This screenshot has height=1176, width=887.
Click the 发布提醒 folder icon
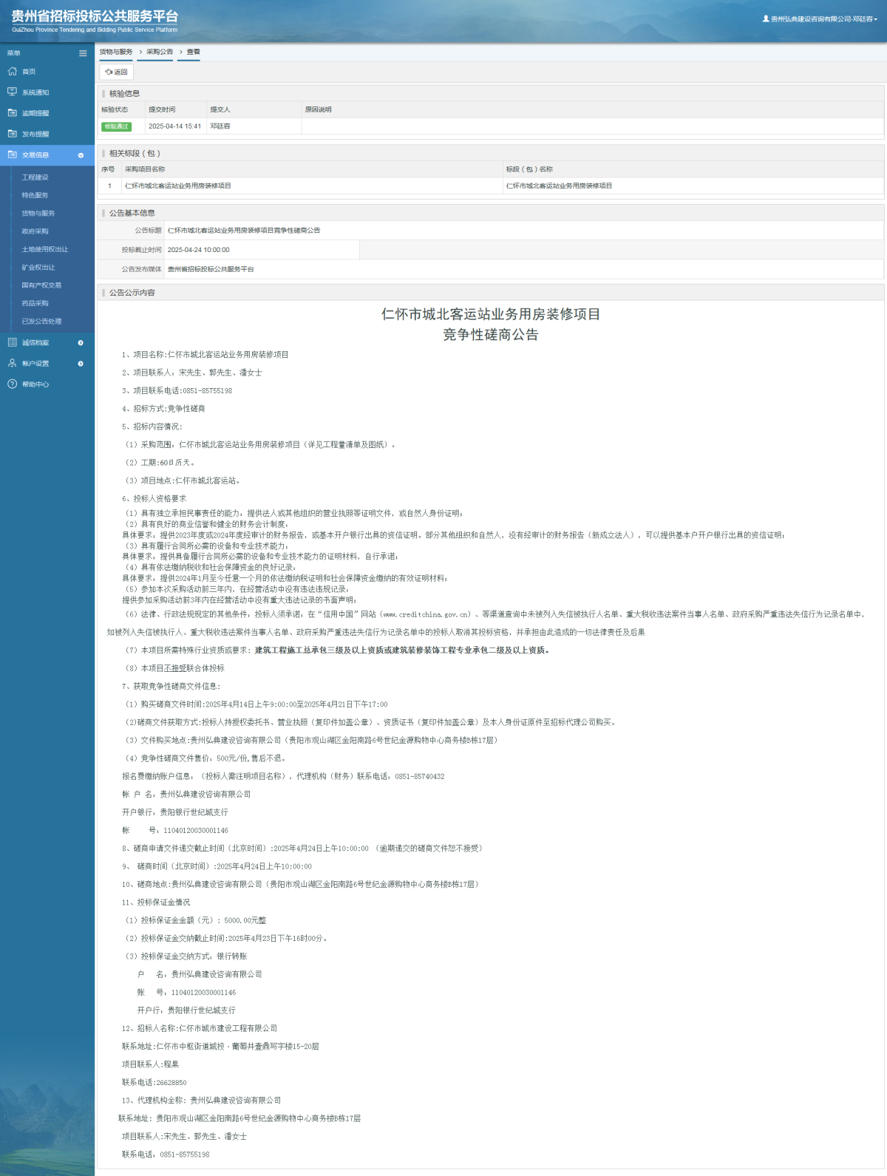click(x=13, y=134)
